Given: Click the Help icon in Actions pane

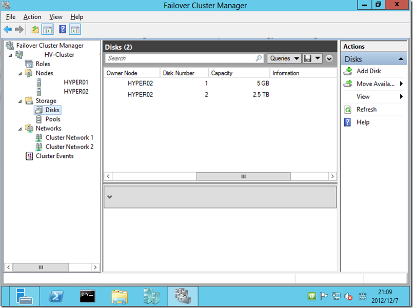Looking at the screenshot, I should click(348, 122).
